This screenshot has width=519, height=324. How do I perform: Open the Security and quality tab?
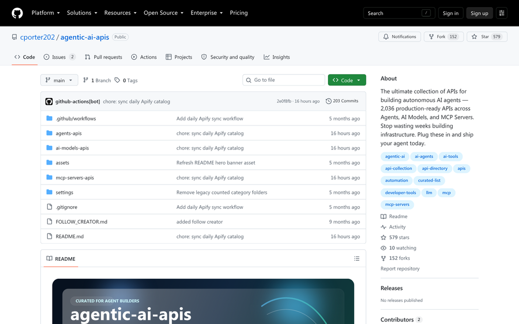[x=228, y=57]
